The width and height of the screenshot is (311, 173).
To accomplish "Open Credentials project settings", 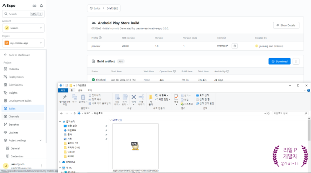I will [x=15, y=156].
